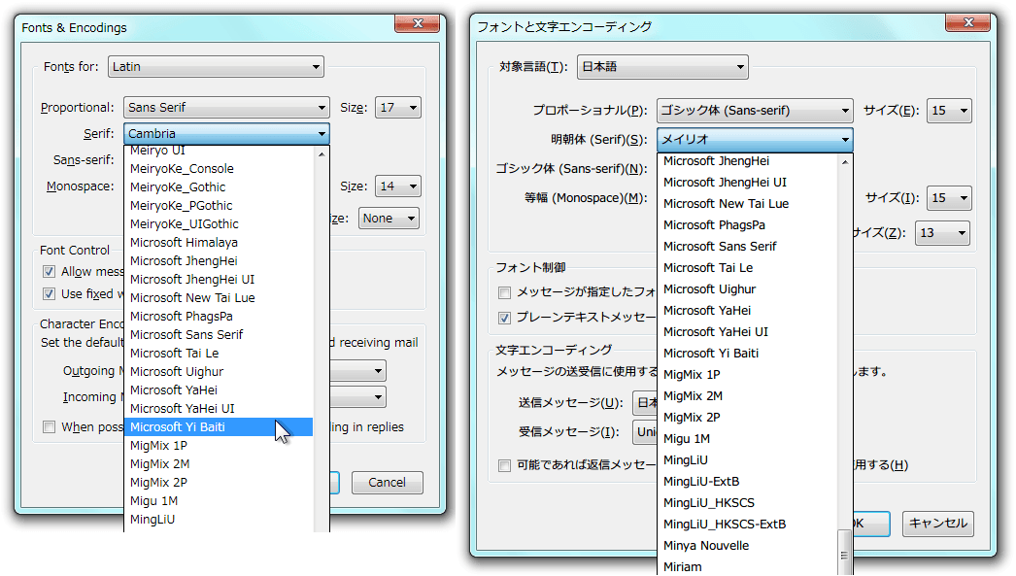Select 'Microsoft Himalaya' font entry
Screen dimensions: 1016x576
pos(184,242)
